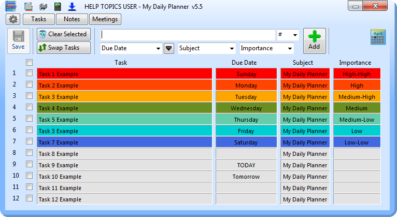Check the box for Task 5 Example
The width and height of the screenshot is (397, 217).
[x=30, y=119]
